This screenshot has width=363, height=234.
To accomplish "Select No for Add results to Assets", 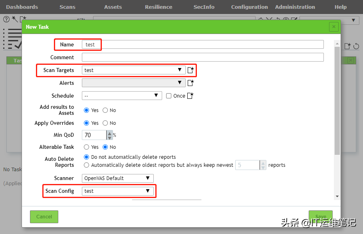I will pos(105,110).
